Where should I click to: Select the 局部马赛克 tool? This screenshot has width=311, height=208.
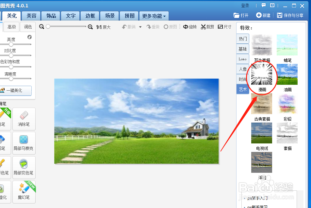point(24,143)
